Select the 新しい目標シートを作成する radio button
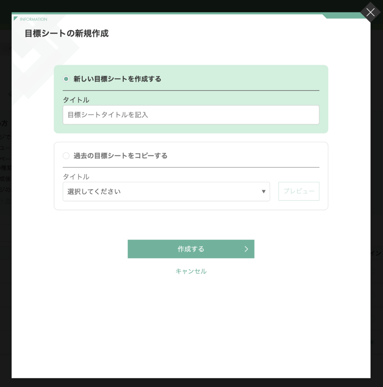The width and height of the screenshot is (383, 387). 66,79
